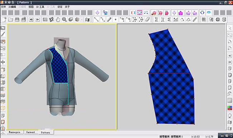Switch to the Garment tab
The width and height of the screenshot is (233, 138).
click(x=31, y=132)
